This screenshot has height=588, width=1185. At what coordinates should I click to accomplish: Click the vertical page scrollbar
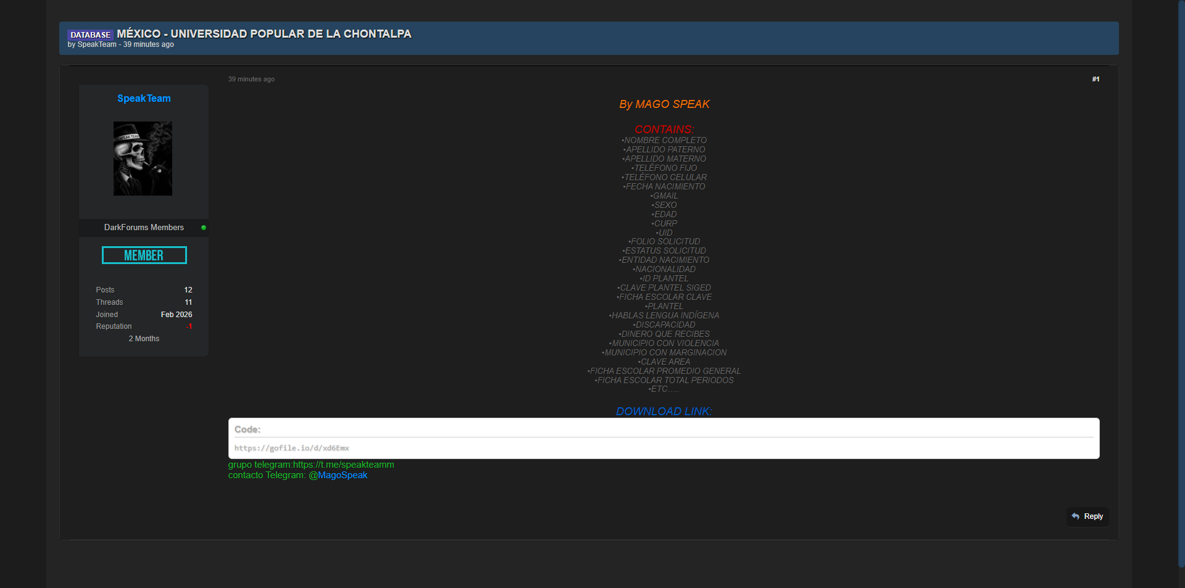[x=1181, y=284]
